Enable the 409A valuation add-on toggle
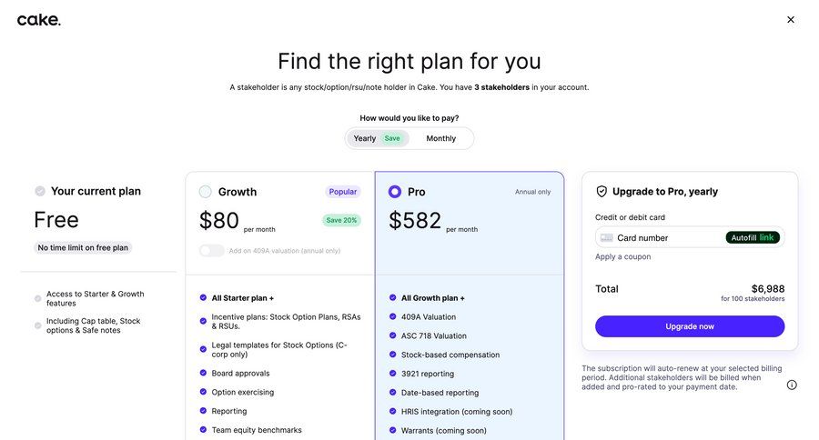 pos(211,251)
